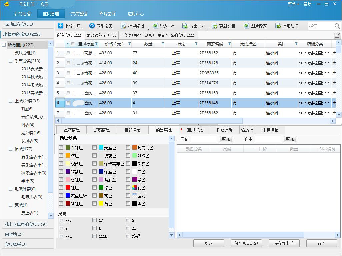342x256 pixels.
Task: Enable the XL size checkbox
Action: tap(128, 228)
